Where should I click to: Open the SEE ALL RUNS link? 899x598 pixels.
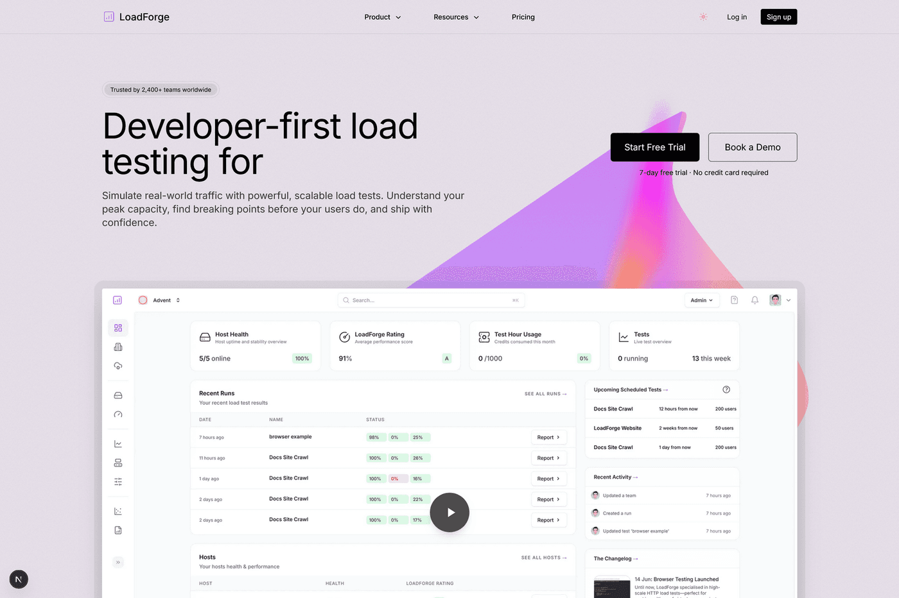[x=545, y=393]
